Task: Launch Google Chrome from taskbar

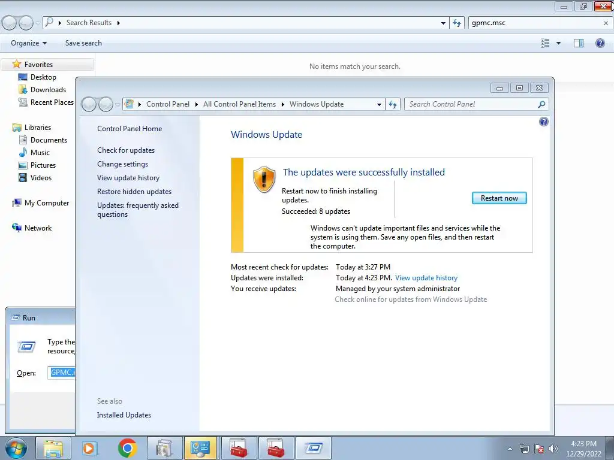Action: [x=127, y=448]
